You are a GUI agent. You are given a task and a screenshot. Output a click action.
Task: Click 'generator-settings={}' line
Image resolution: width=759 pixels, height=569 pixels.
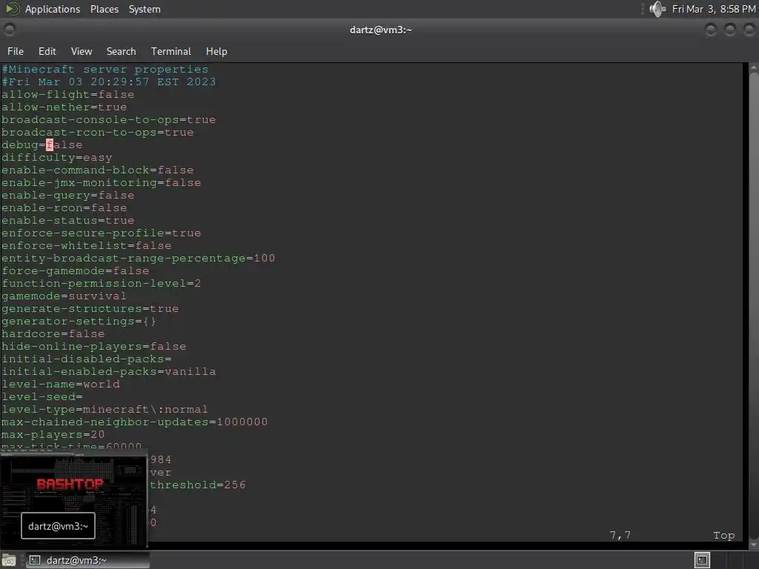click(79, 321)
